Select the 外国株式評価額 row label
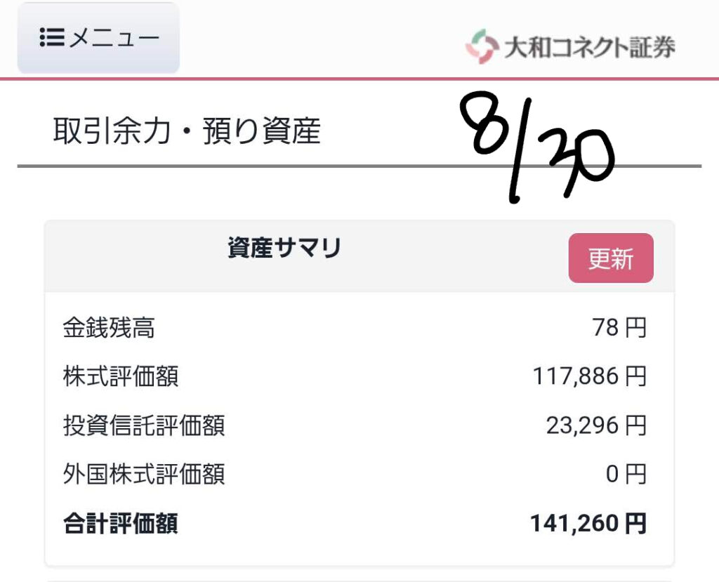719x582 pixels. pos(144,474)
